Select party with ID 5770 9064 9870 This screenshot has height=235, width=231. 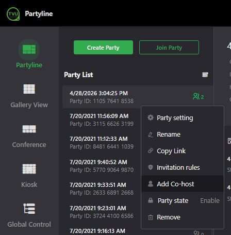pos(102,166)
